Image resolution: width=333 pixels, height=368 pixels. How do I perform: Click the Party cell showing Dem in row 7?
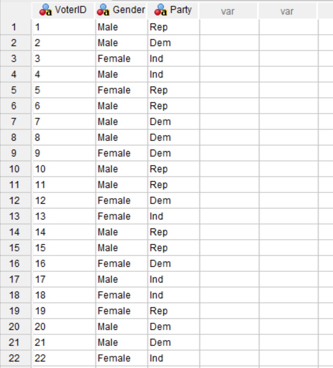(173, 122)
